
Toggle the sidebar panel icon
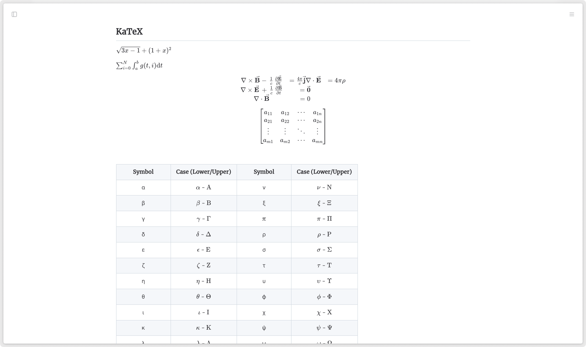[14, 14]
